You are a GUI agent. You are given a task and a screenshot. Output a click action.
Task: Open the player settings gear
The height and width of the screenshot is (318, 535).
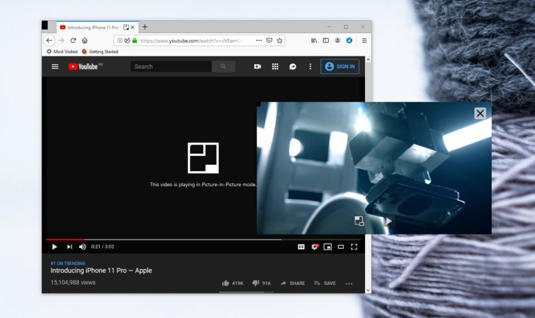pos(314,246)
